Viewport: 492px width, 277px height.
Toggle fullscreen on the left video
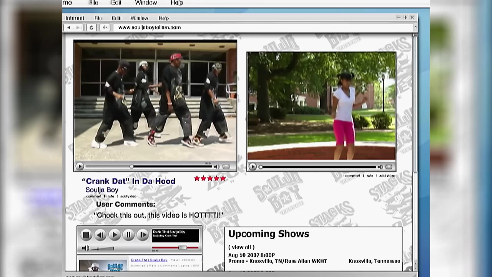pos(226,167)
